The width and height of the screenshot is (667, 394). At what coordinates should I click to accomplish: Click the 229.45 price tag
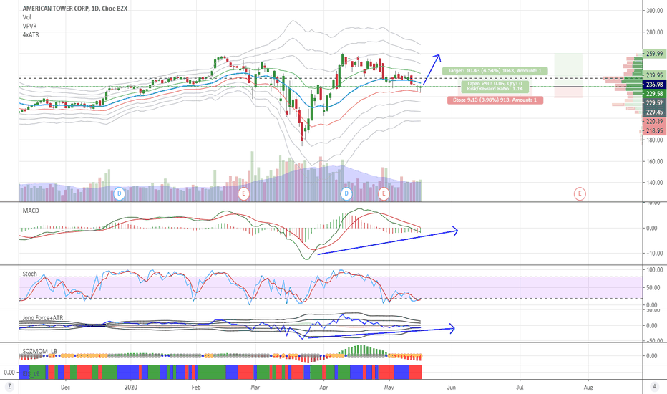654,112
